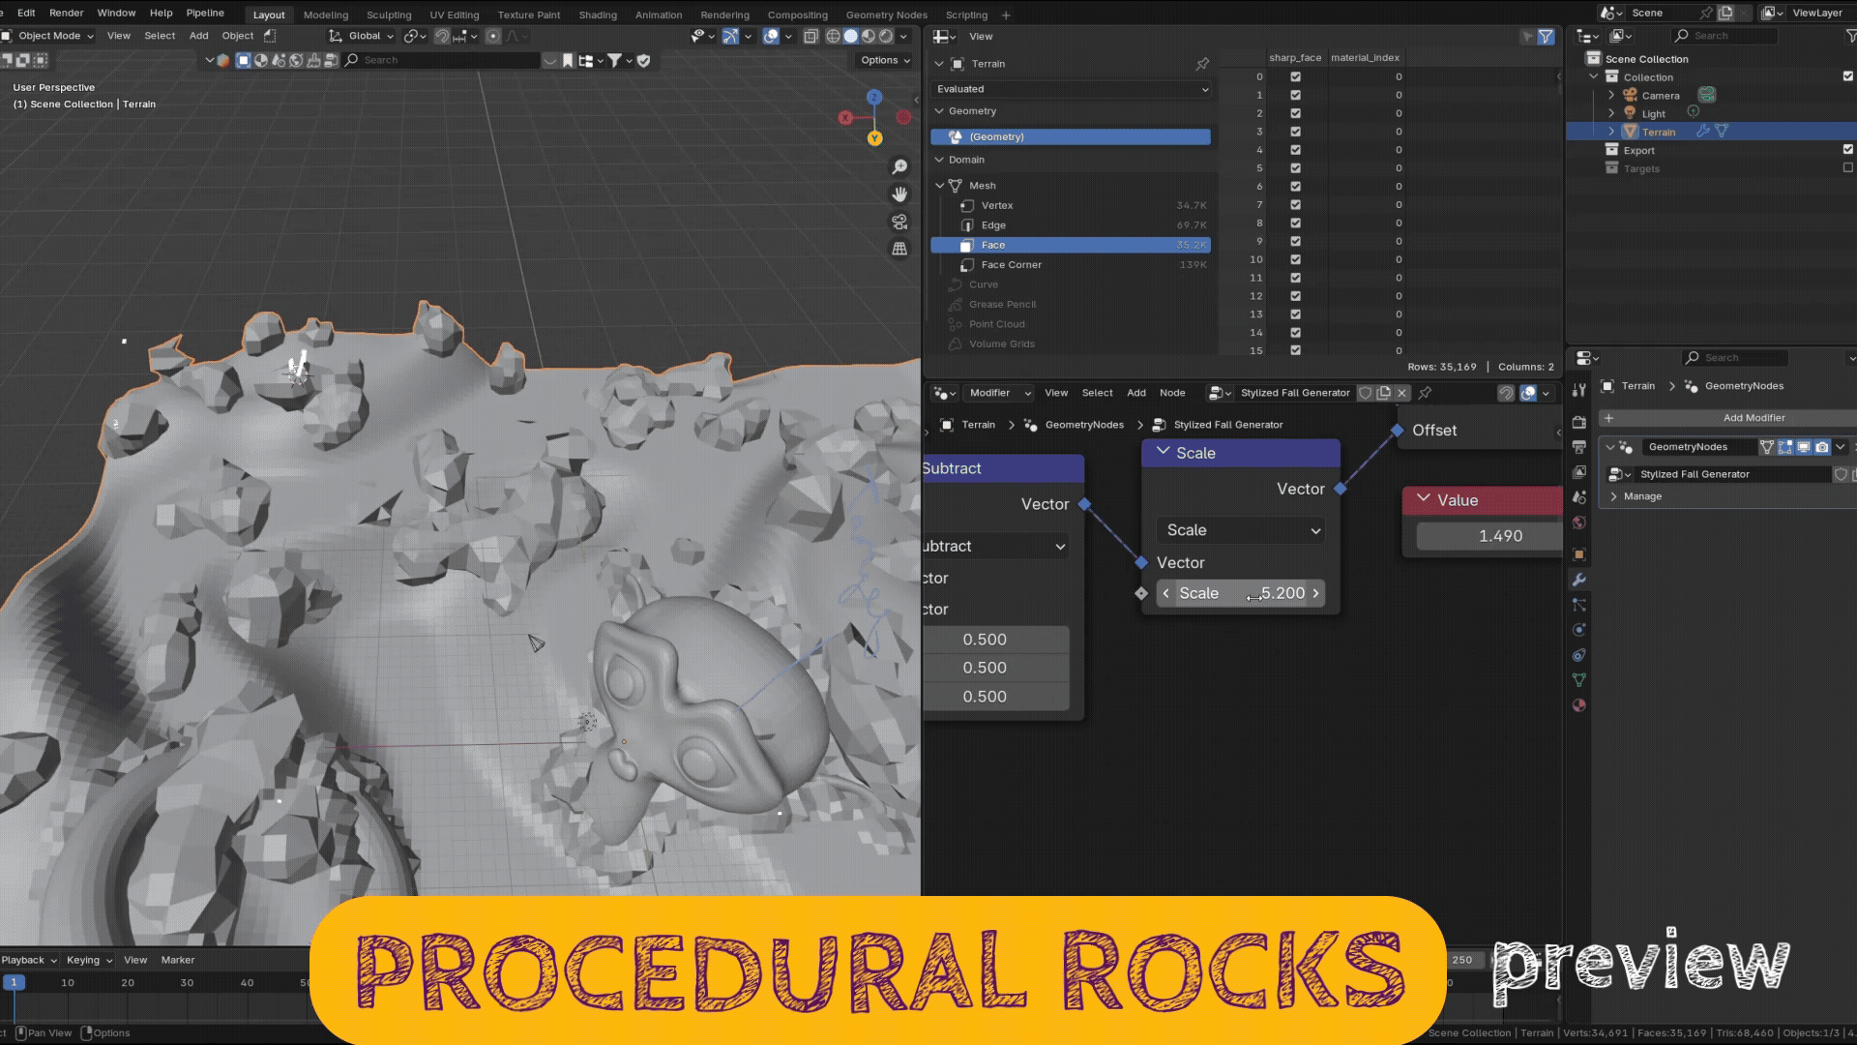Open the Physics properties tab icon
1857x1045 pixels.
[1579, 630]
